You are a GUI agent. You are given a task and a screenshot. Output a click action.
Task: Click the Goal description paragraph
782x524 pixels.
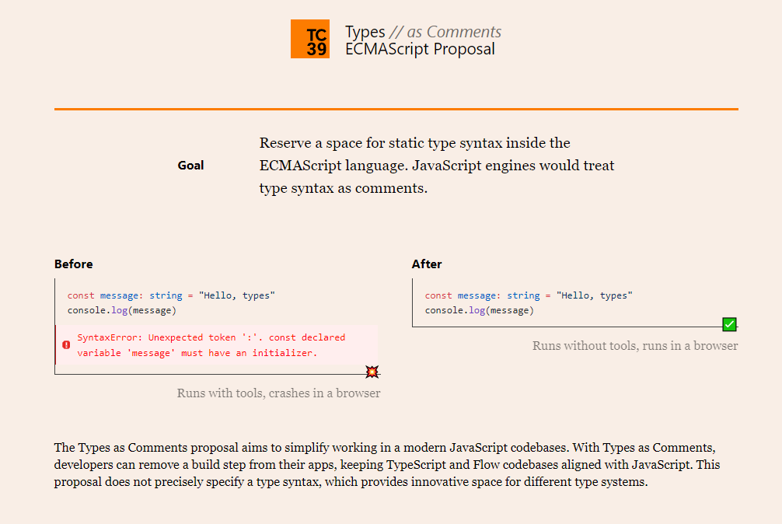[437, 166]
